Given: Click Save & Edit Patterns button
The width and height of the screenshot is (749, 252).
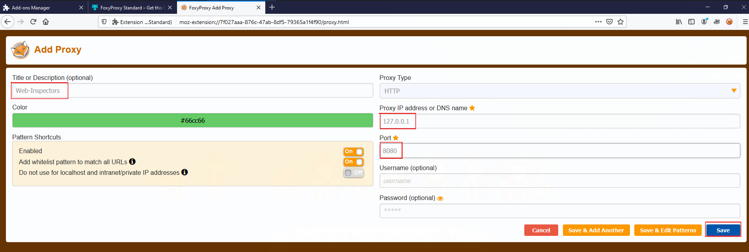Looking at the screenshot, I should (x=668, y=230).
